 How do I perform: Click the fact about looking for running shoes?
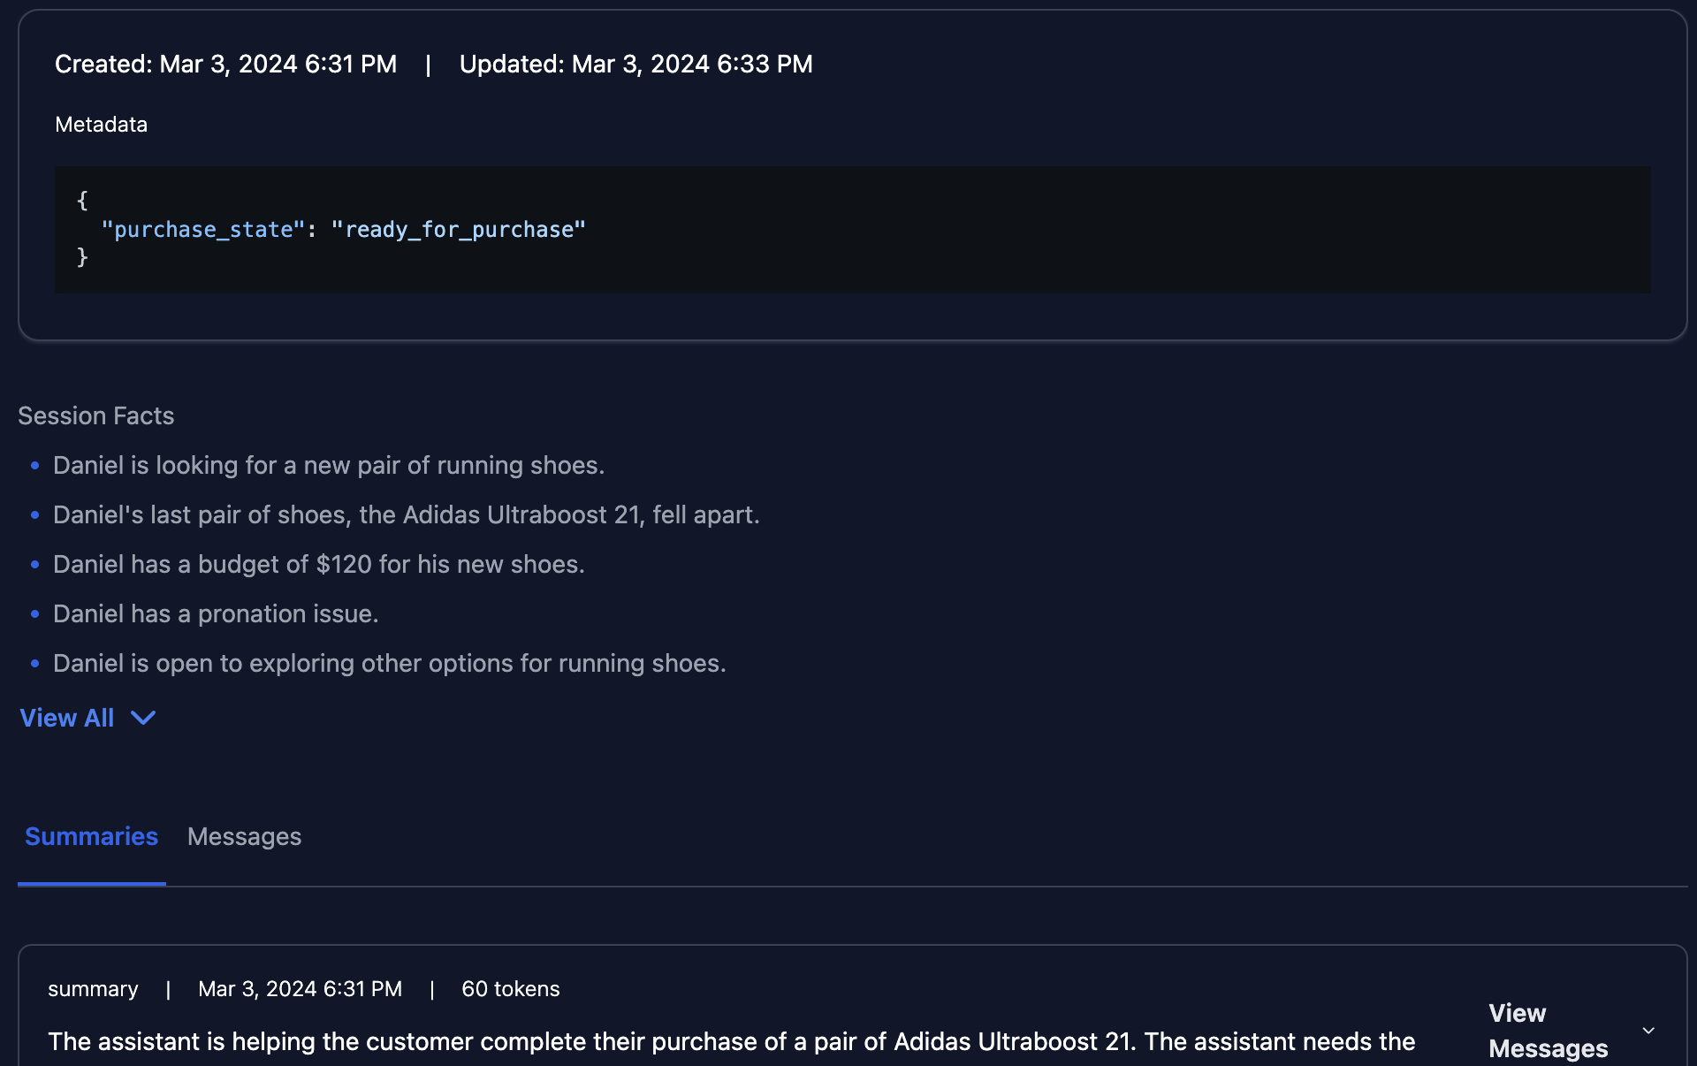329,465
